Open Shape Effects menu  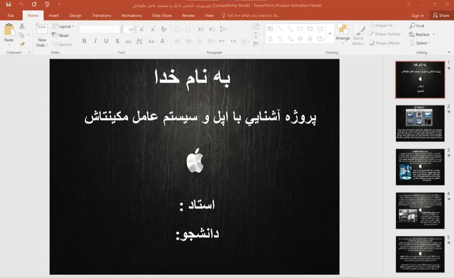point(385,43)
